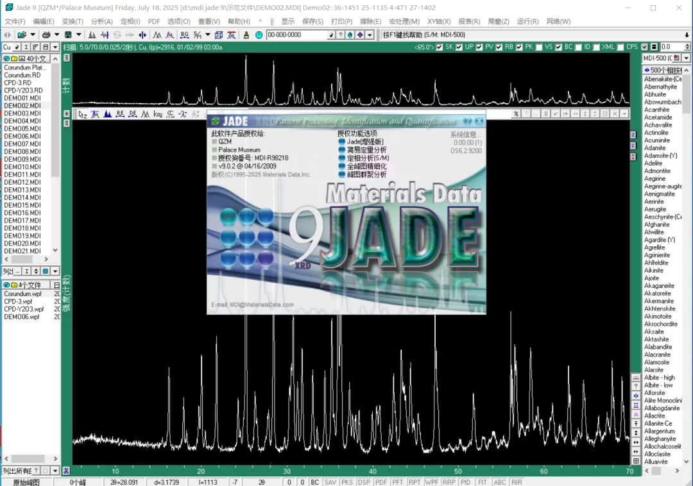Enable the VS checkbox
Viewport: 693px width, 486px height.
[x=539, y=47]
